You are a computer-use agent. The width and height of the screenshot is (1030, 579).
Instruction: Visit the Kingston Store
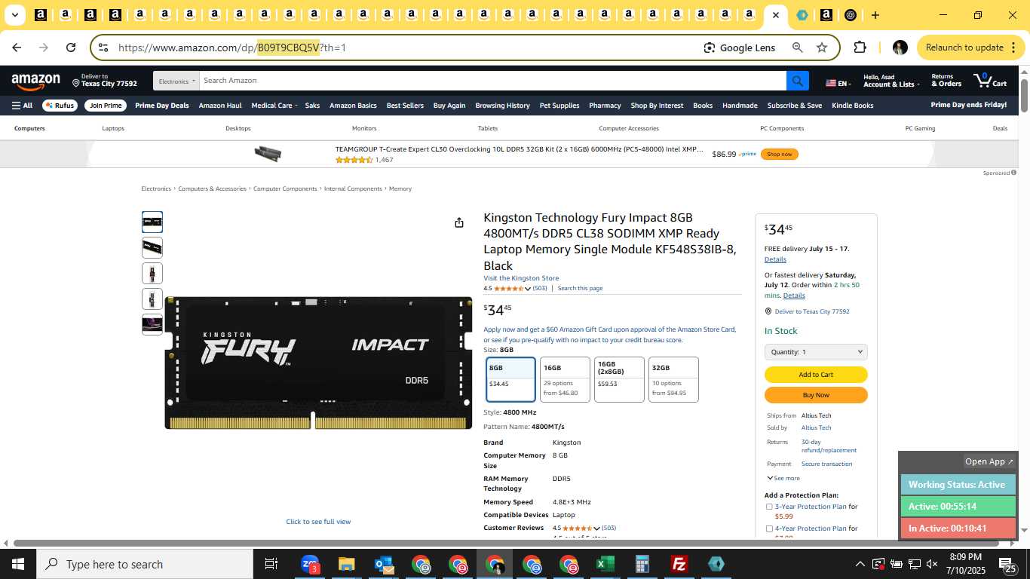(x=521, y=278)
